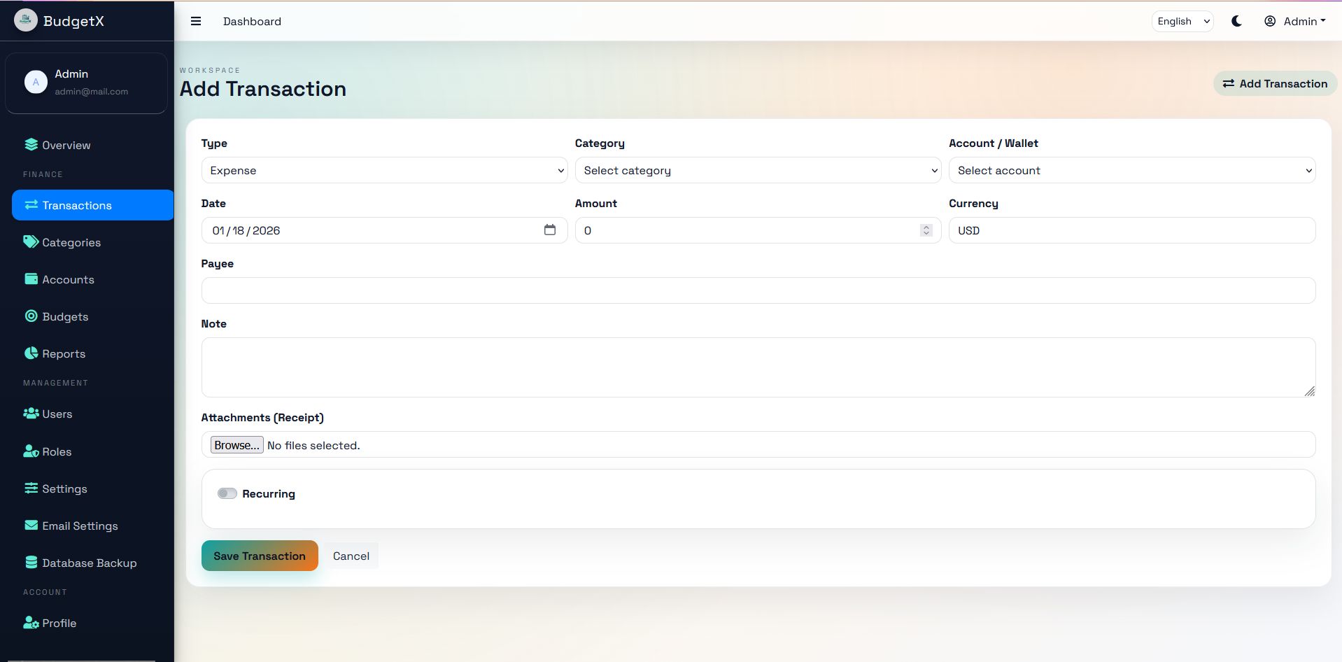The image size is (1342, 662).
Task: Go to Categories page
Action: click(92, 242)
